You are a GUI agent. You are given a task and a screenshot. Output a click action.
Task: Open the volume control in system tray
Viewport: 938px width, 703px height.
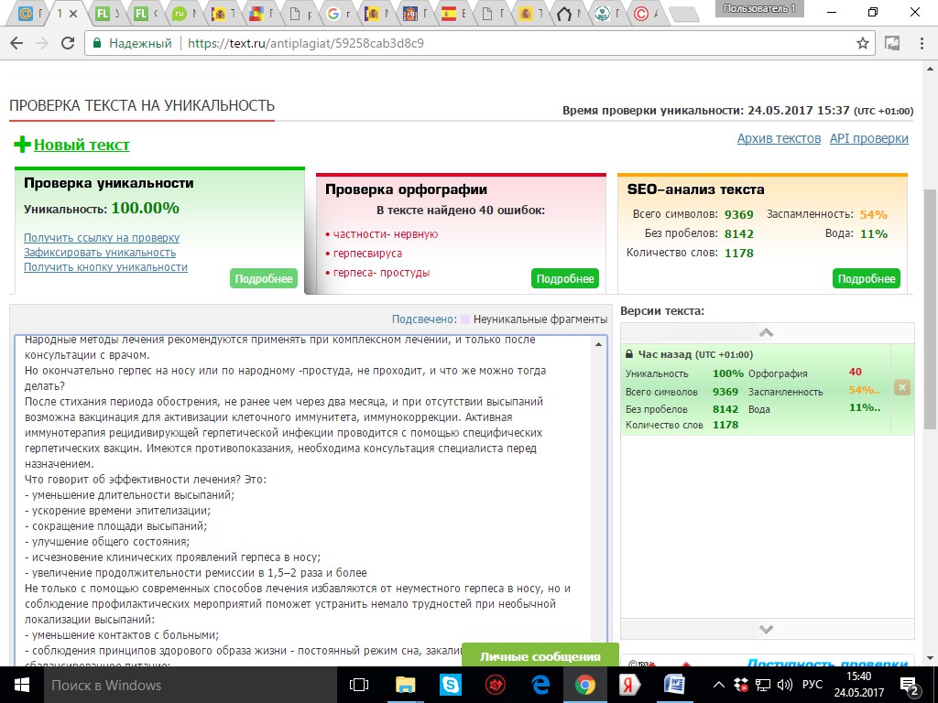784,685
